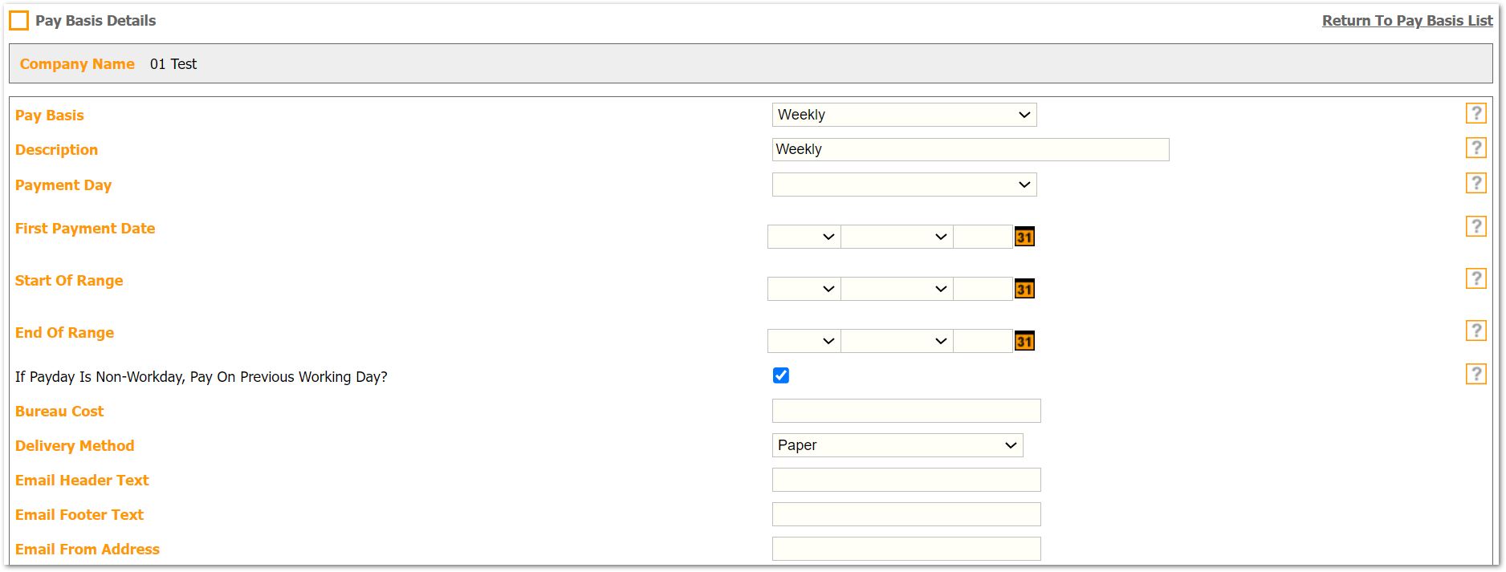This screenshot has height=572, width=1506.
Task: Show help for First Payment Date
Action: pos(1475,226)
